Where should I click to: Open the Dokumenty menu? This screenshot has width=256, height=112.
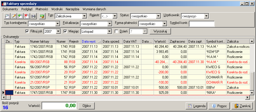[x=10, y=9]
